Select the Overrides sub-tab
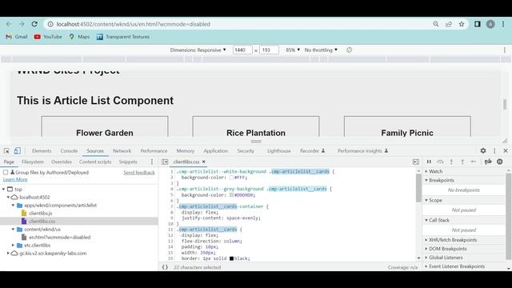 coord(62,162)
